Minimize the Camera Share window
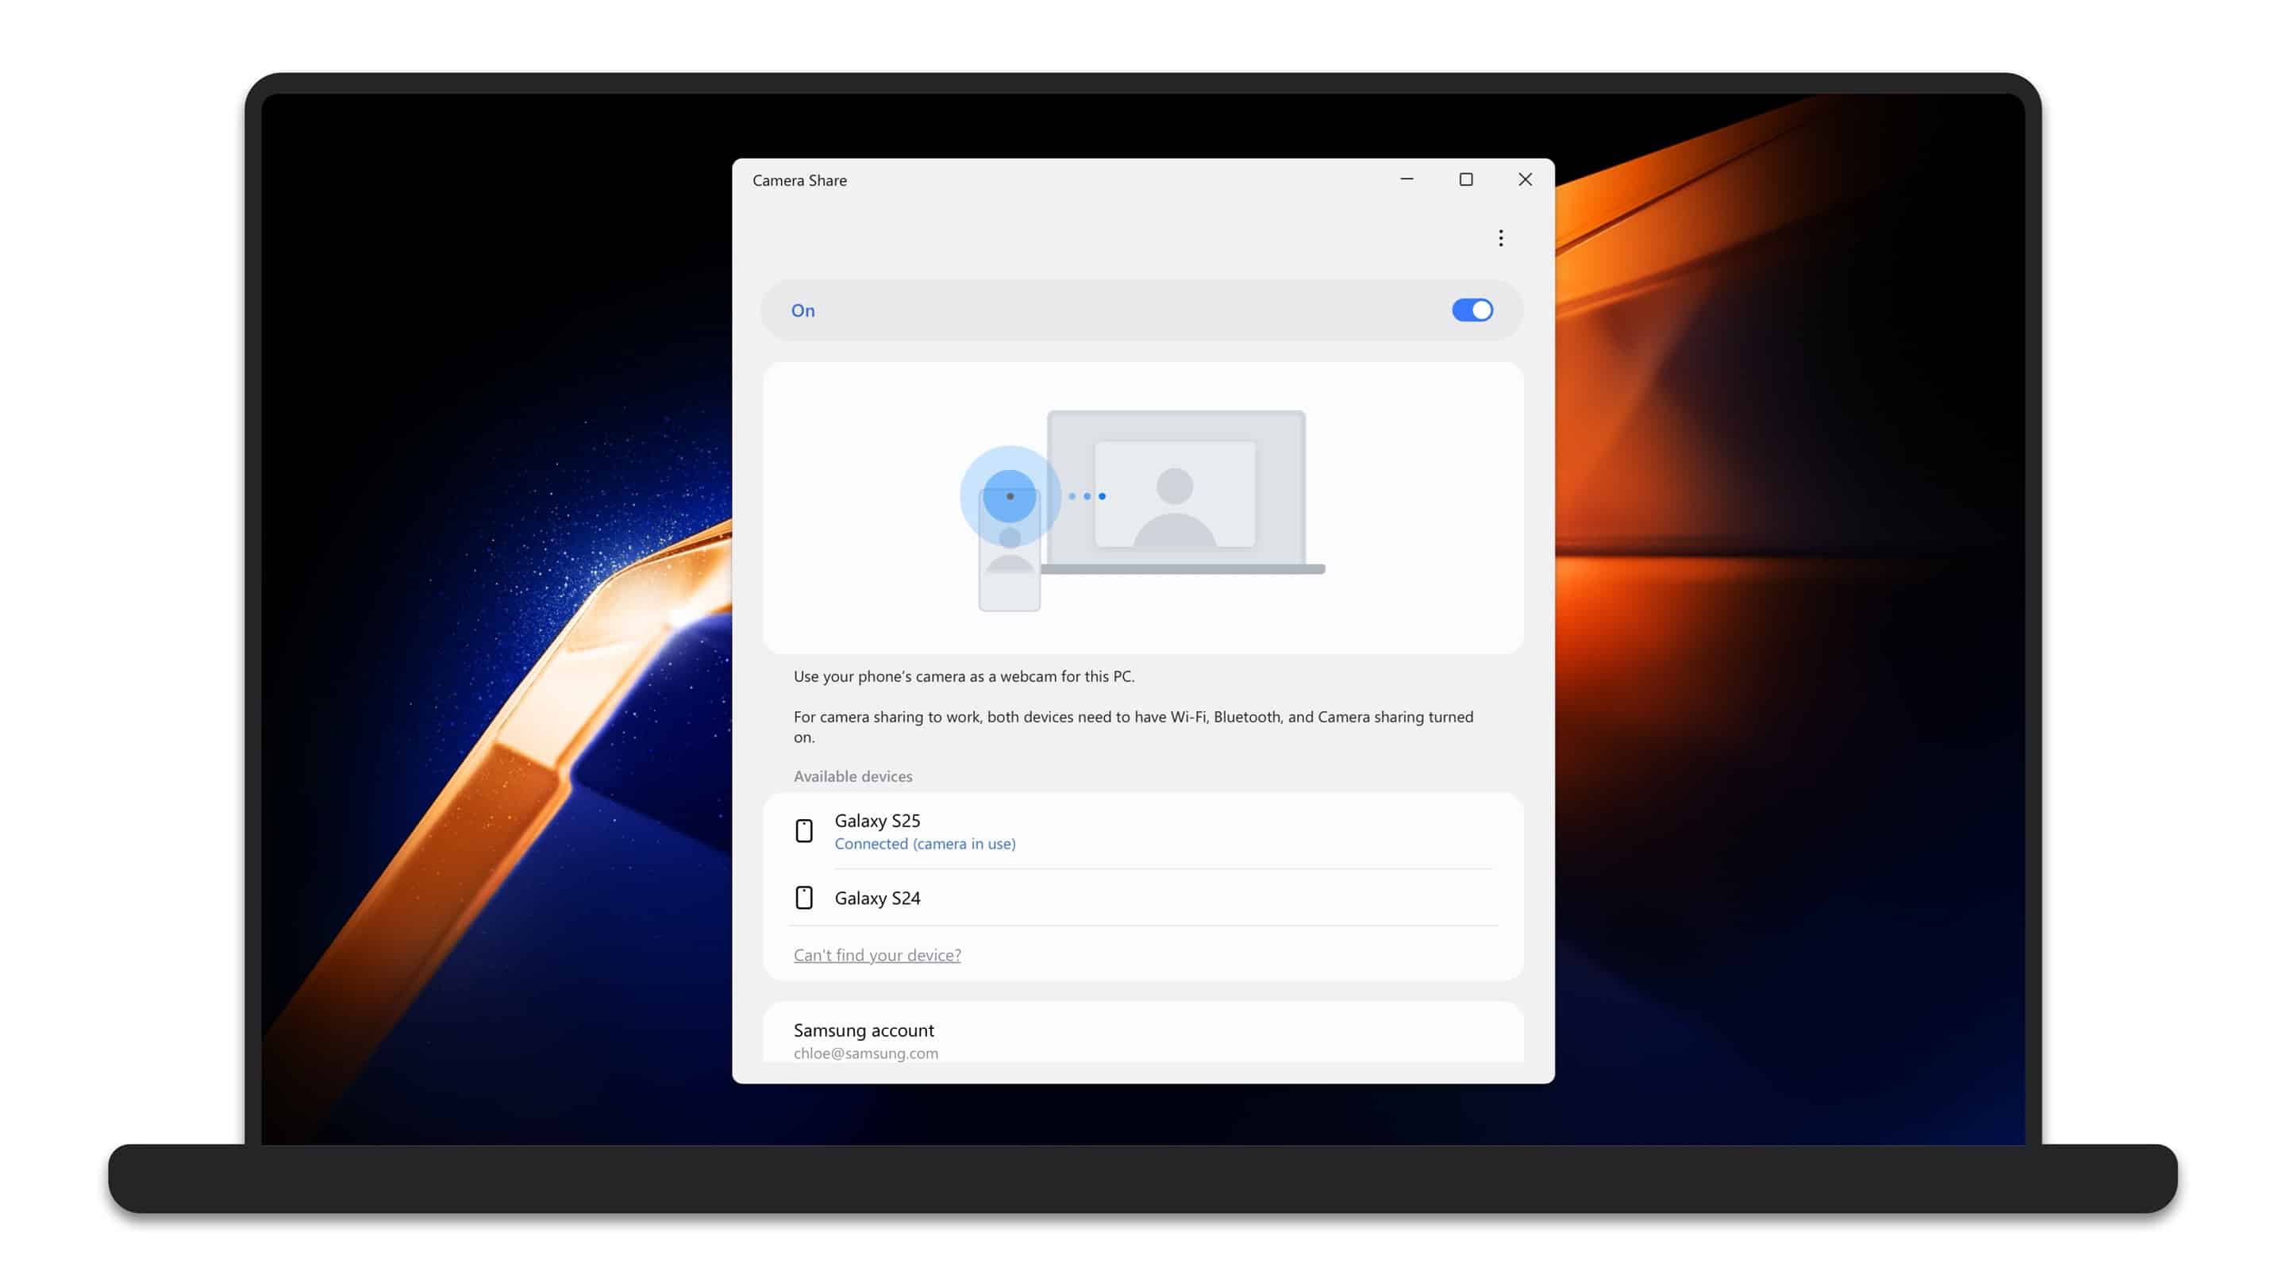The image size is (2286, 1286). coord(1407,179)
